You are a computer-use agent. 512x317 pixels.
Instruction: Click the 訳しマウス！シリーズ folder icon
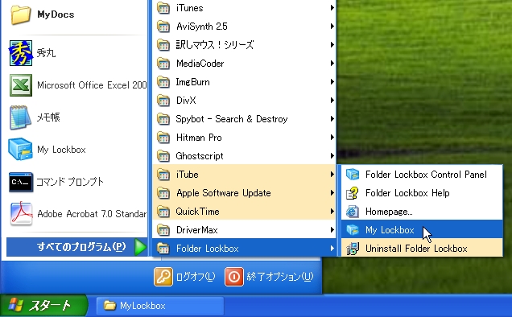[163, 45]
